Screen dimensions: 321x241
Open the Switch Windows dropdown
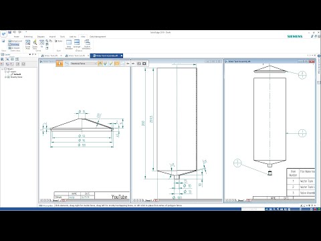pyautogui.click(x=87, y=44)
